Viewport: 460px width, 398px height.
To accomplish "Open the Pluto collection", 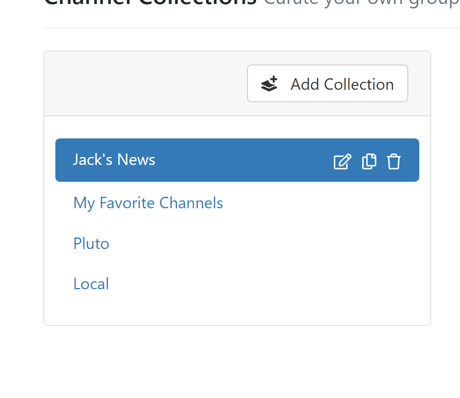I will tap(91, 244).
